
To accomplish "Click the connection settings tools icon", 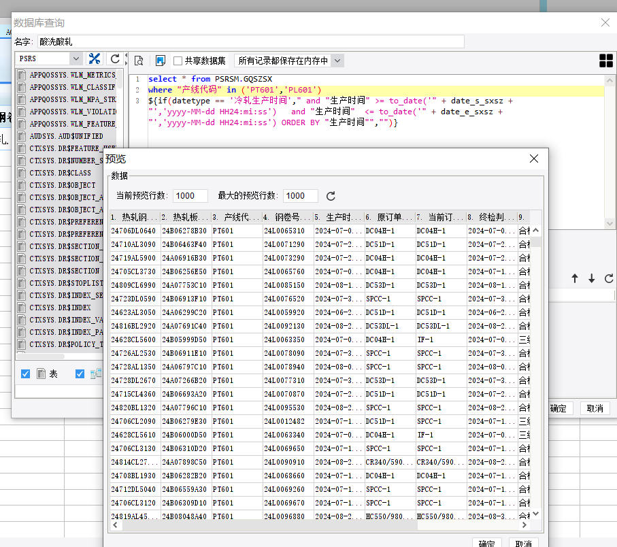I will click(x=95, y=59).
